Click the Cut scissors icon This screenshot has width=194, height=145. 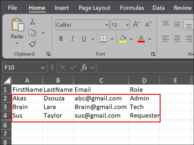[x=32, y=21]
